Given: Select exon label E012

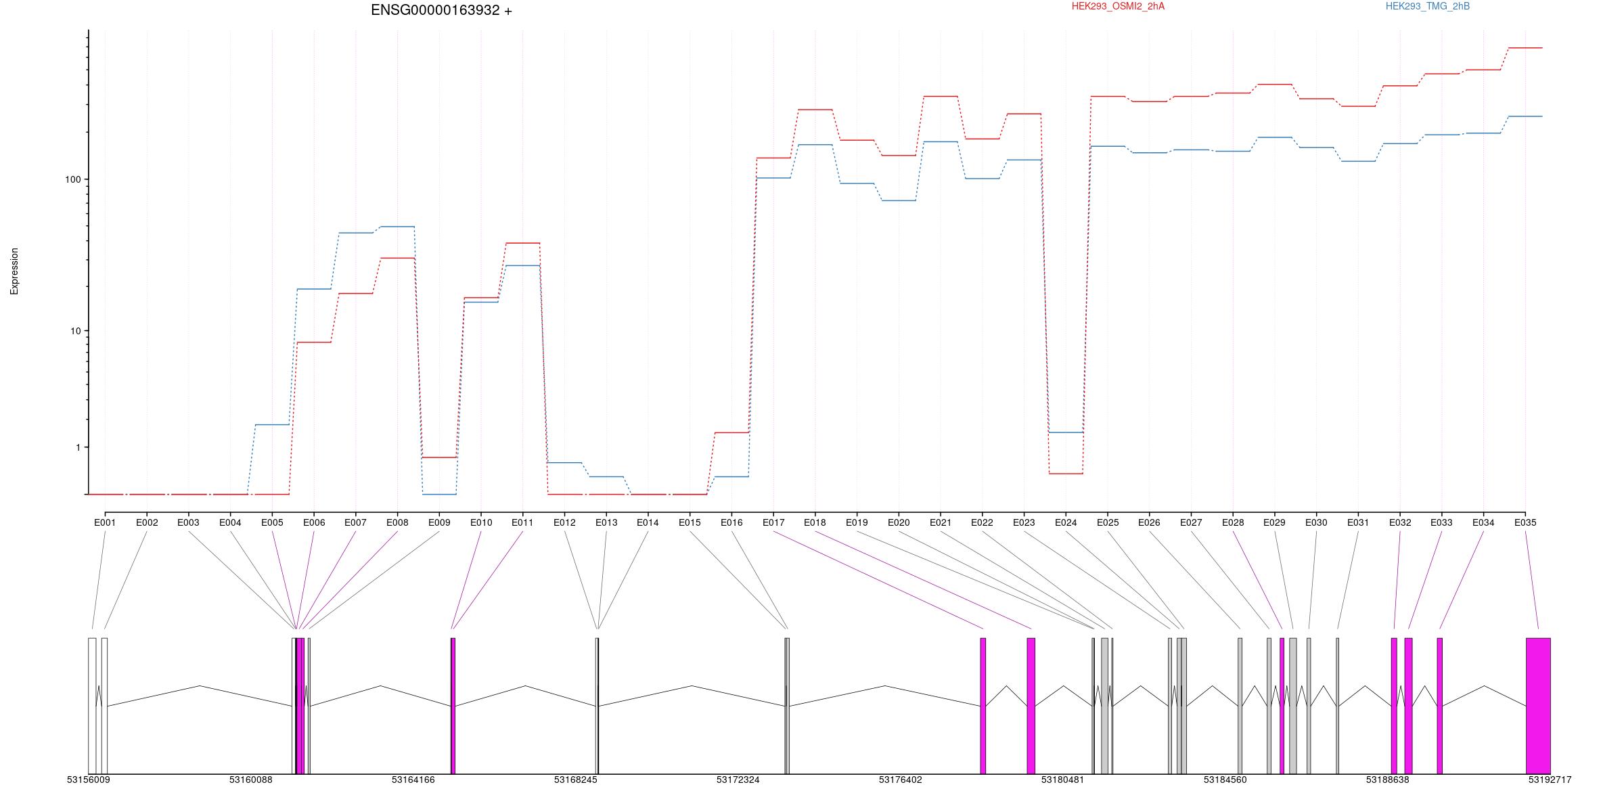Looking at the screenshot, I should (564, 522).
